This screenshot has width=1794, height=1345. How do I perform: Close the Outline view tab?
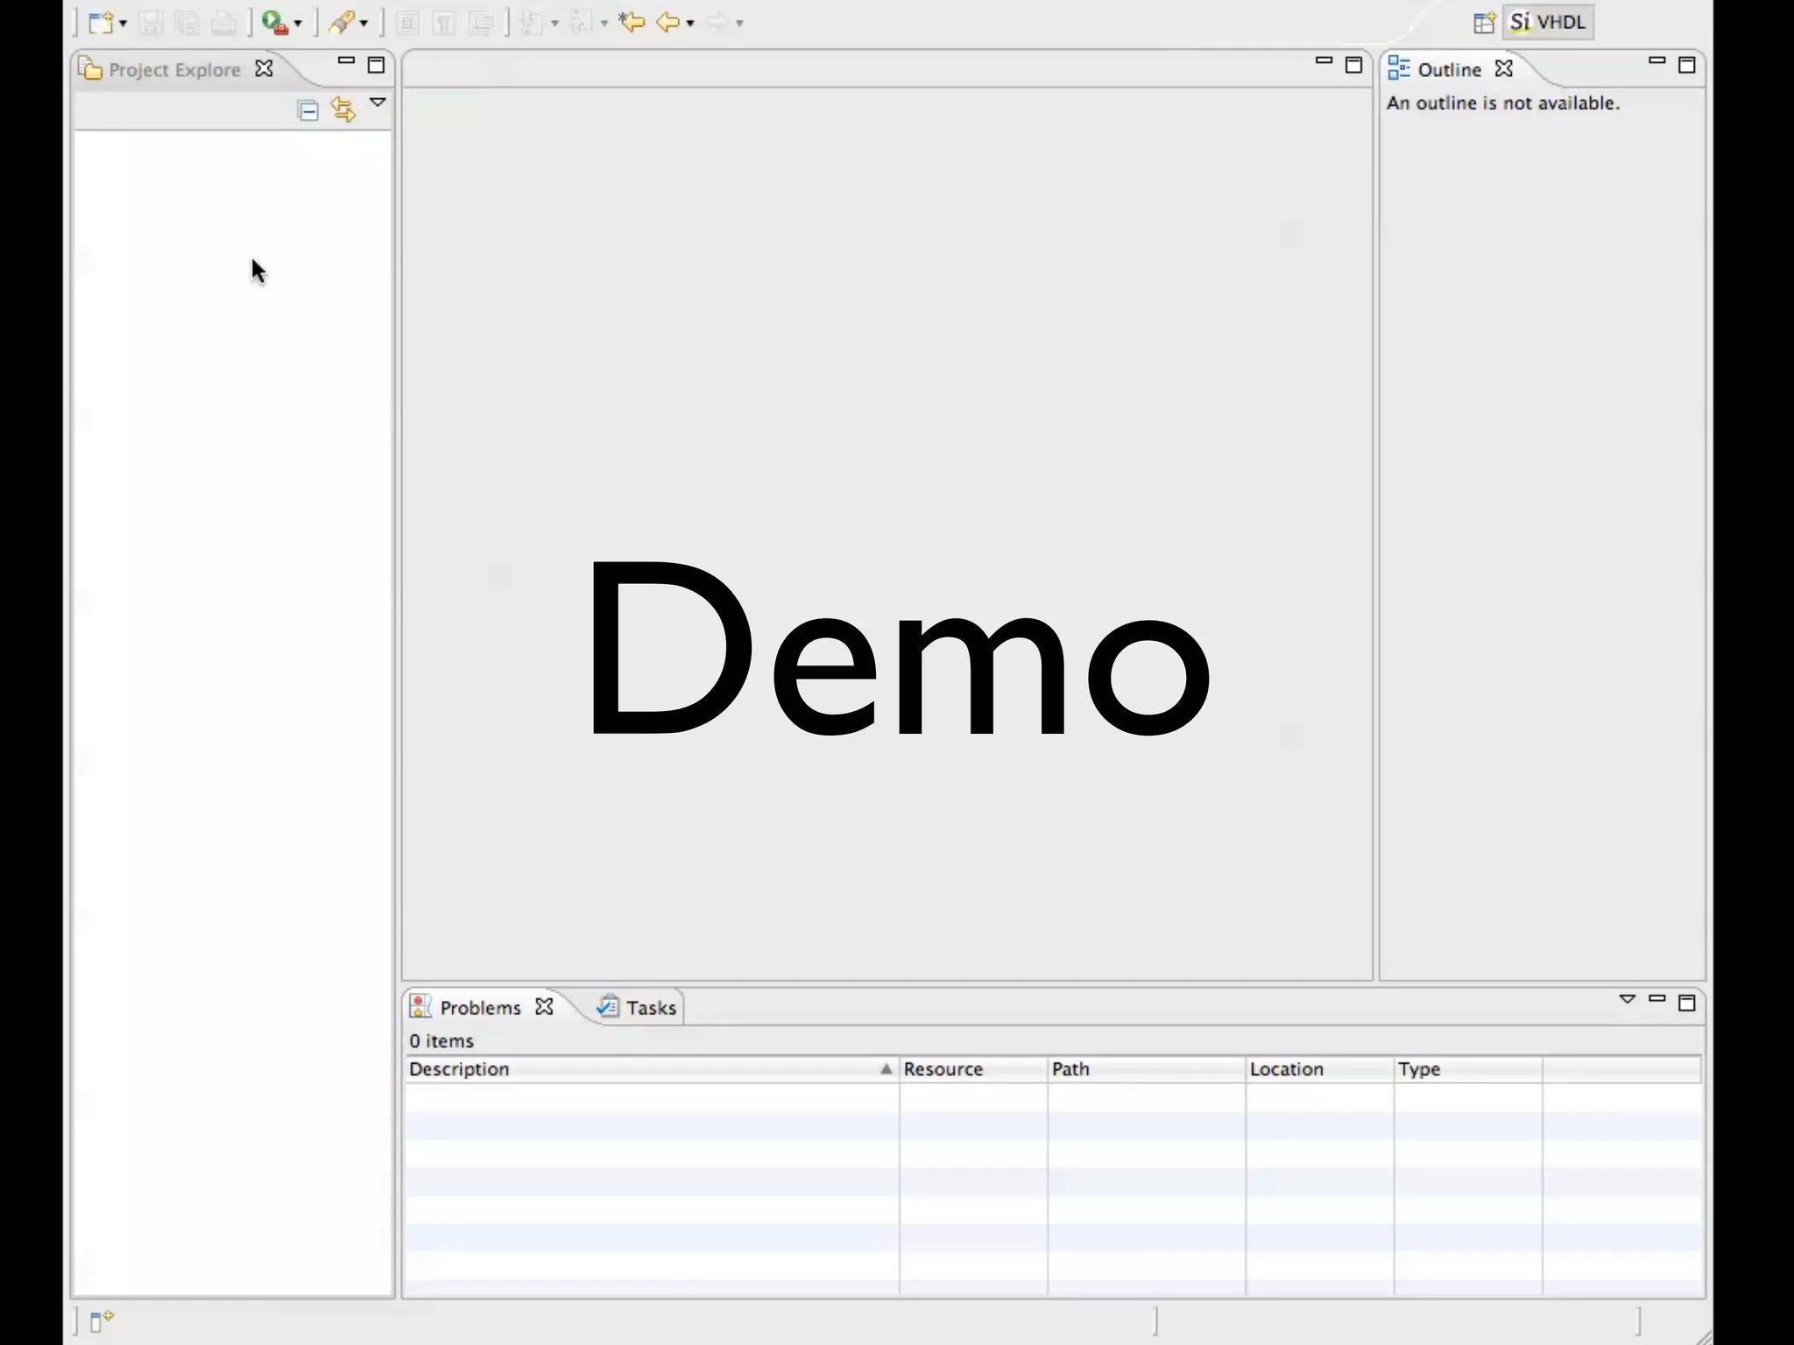coord(1504,68)
